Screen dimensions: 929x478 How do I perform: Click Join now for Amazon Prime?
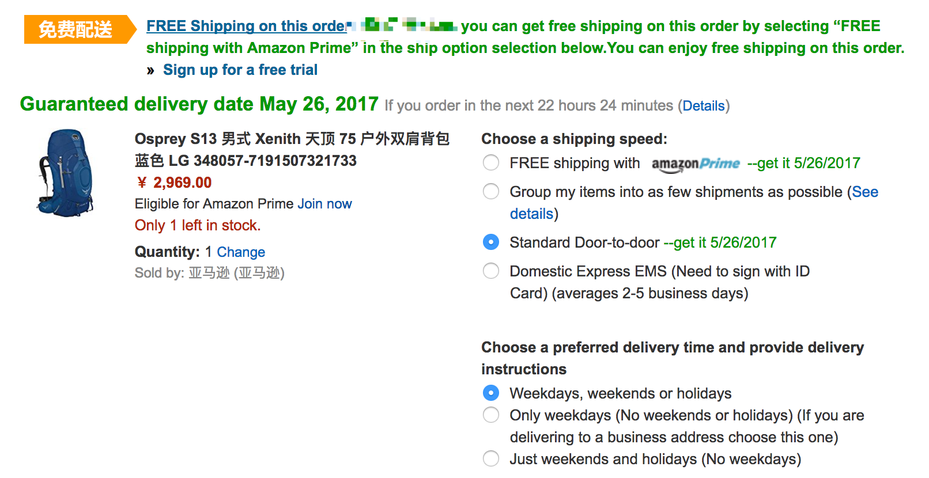pos(324,204)
